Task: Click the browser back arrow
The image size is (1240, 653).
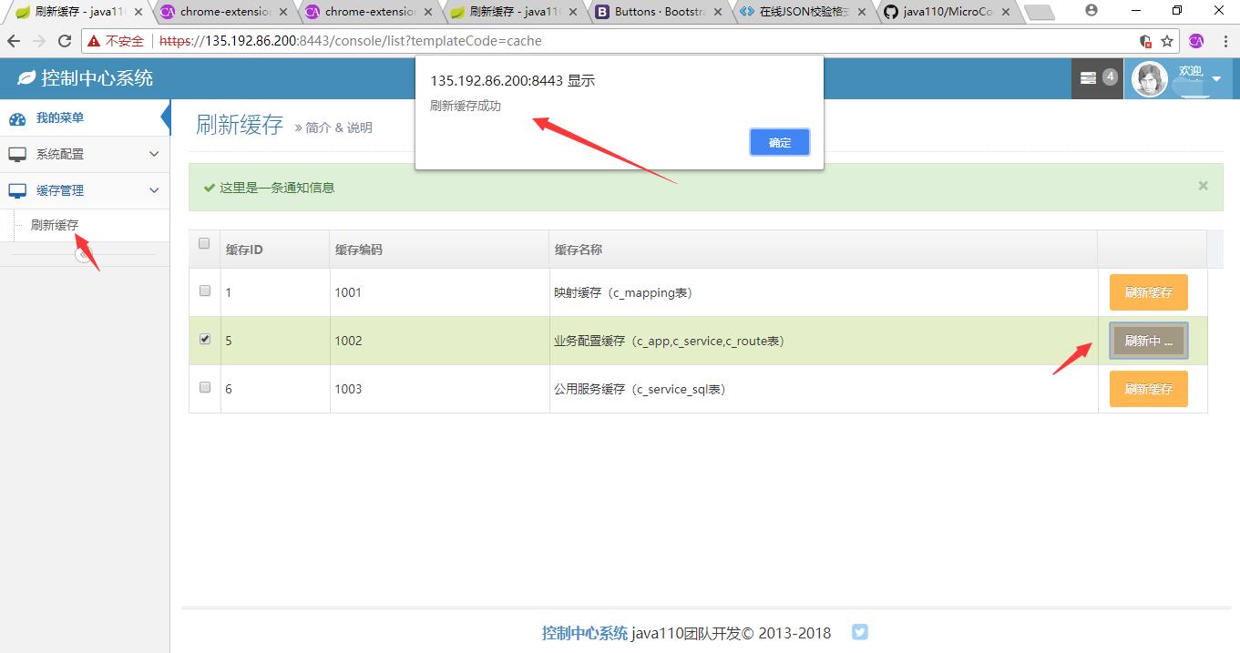Action: pyautogui.click(x=14, y=41)
